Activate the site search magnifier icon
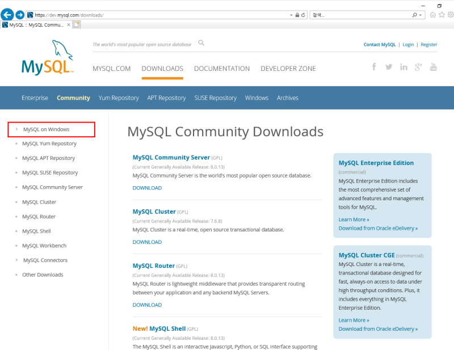This screenshot has height=350, width=454. tap(201, 42)
